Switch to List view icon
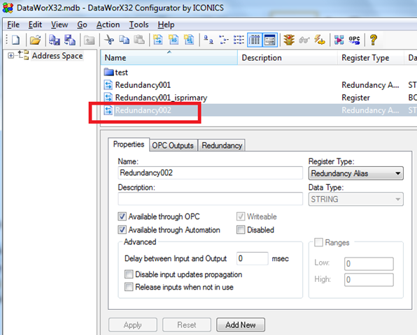 239,40
